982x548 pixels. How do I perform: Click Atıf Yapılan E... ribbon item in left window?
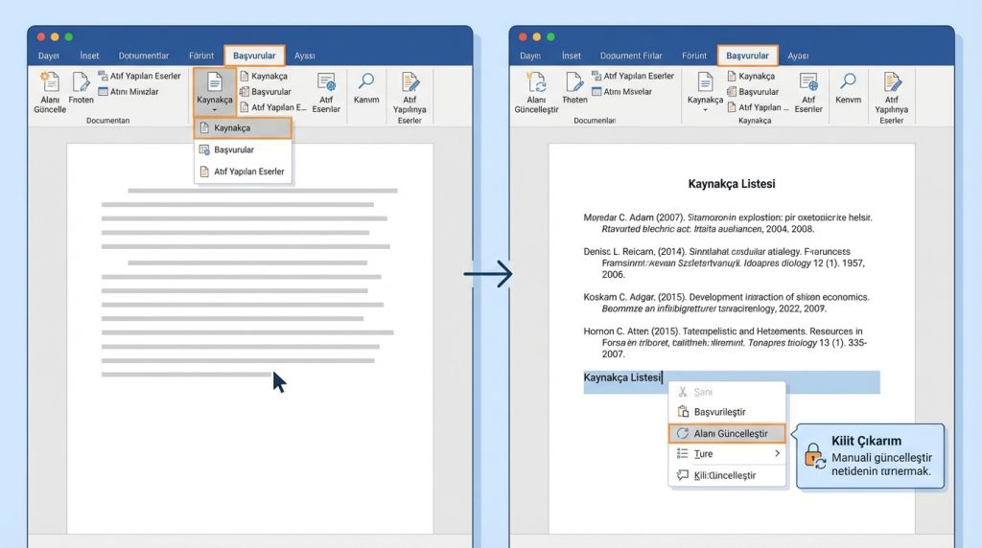tap(273, 107)
